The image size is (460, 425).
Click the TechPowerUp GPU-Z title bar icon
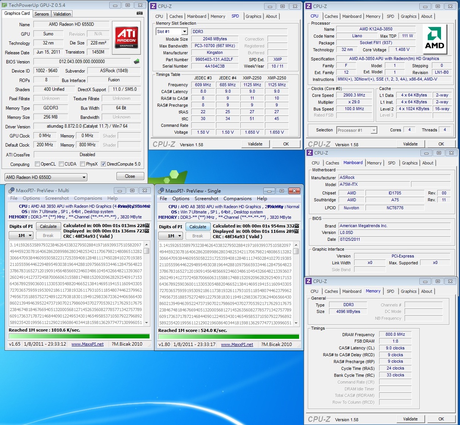(4, 5)
